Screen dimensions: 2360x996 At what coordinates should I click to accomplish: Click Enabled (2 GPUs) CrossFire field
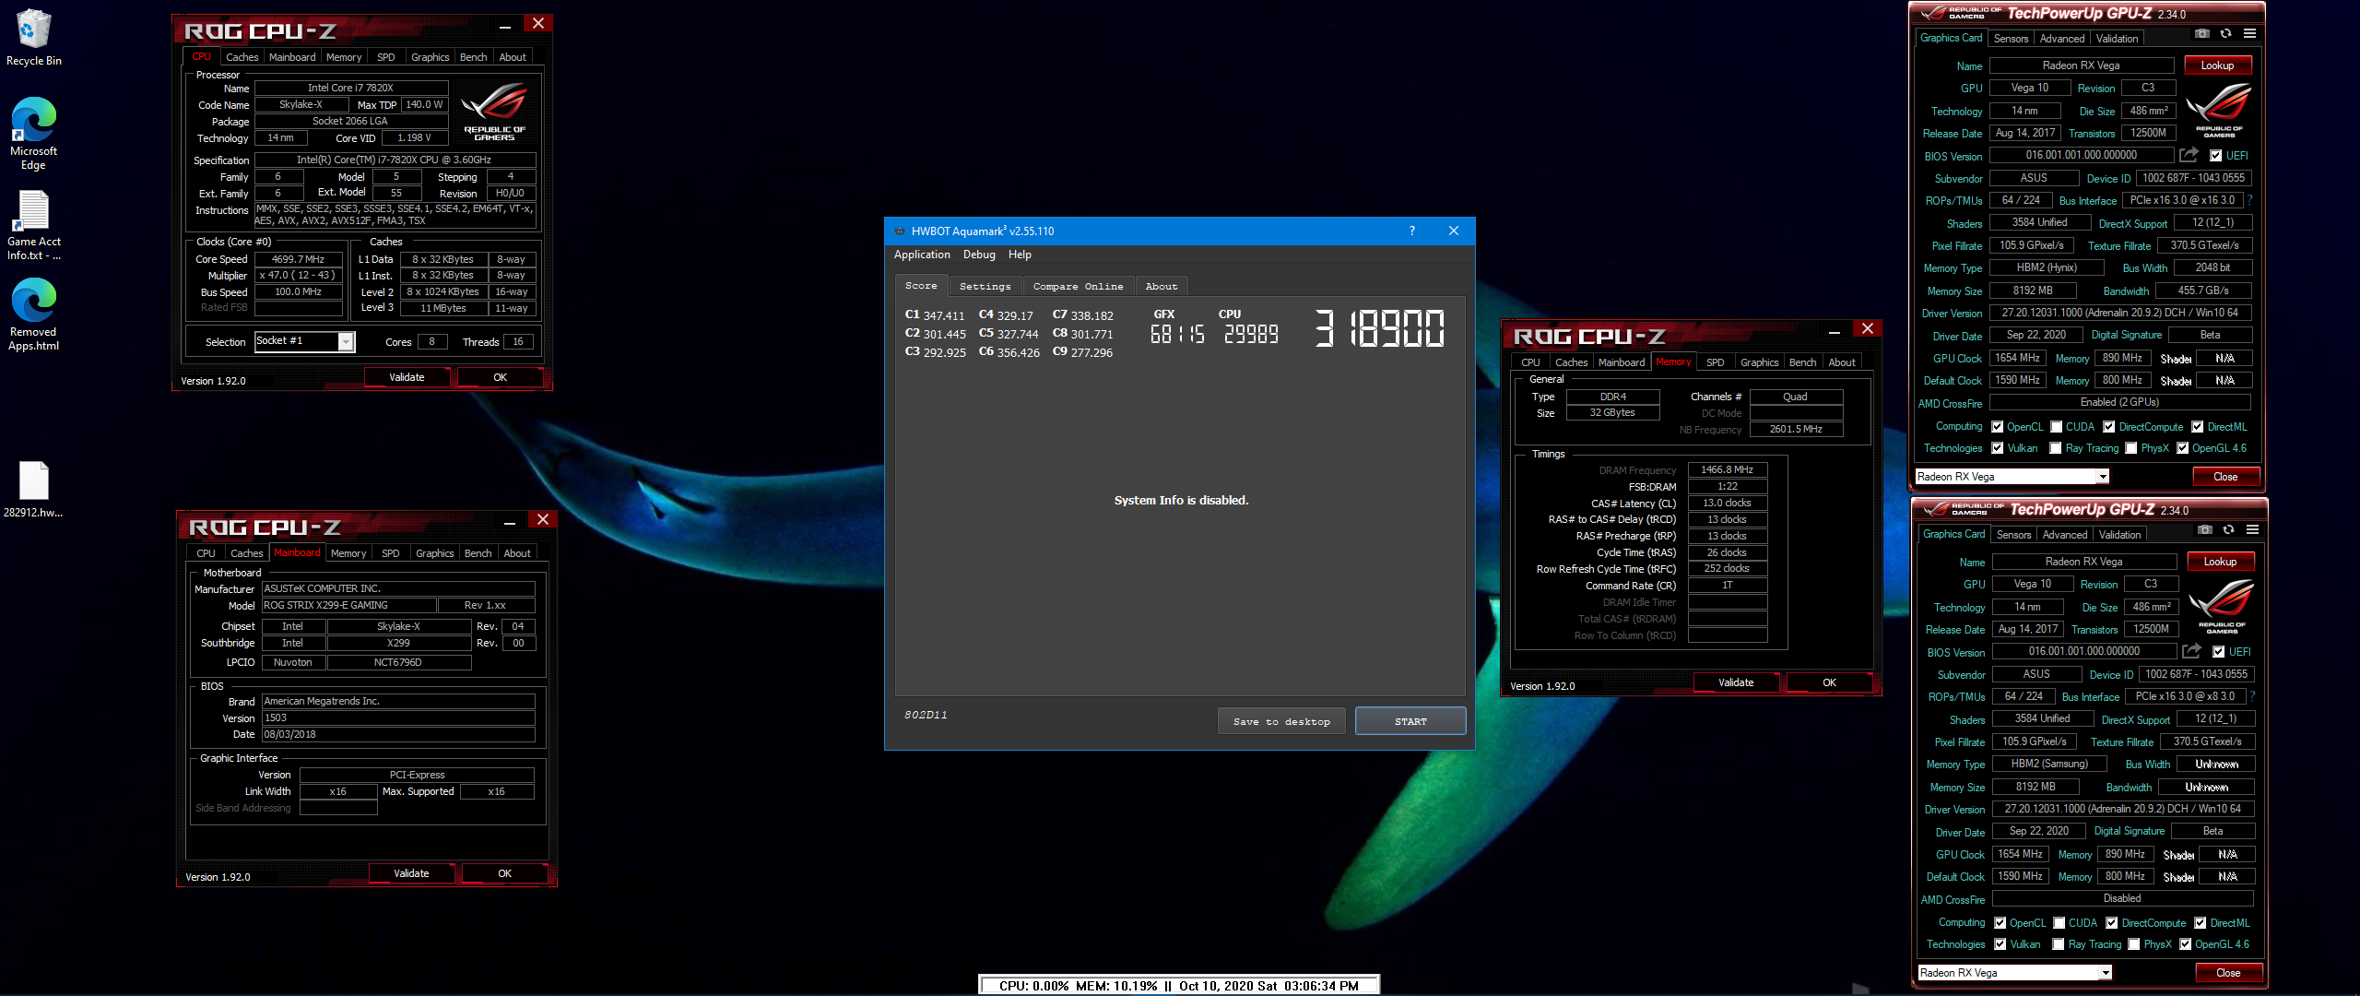click(2119, 402)
